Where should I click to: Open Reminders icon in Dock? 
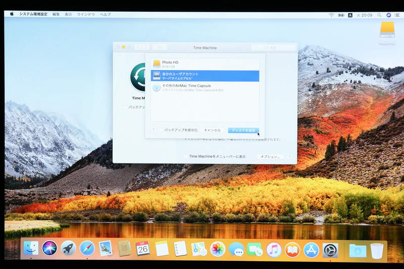coord(180,249)
